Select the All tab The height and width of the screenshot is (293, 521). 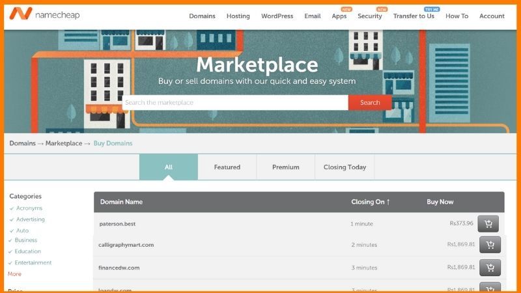[x=169, y=167]
